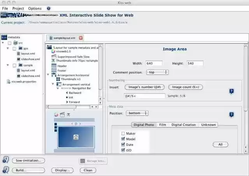Screen dimensions: 249x176
Task: Open the Comment position dropdown
Action: [157, 72]
